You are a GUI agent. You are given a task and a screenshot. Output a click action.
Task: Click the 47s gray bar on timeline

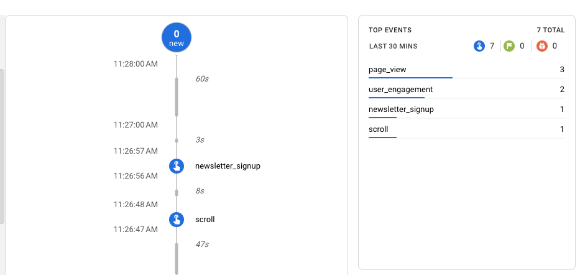coord(177,258)
